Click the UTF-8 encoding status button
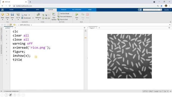The width and height of the screenshot is (172, 97). click(x=145, y=91)
